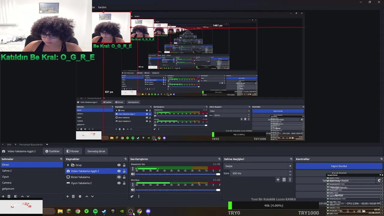The image size is (384, 216).
Task: Adjust the Mic/Aux volume slider
Action: [178, 190]
